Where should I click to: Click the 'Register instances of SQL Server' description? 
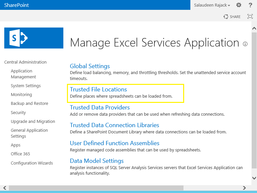pos(156,170)
